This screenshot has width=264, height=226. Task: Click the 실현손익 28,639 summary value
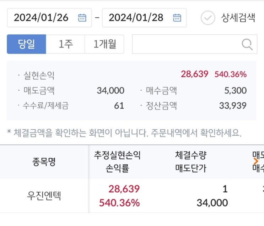tap(194, 74)
